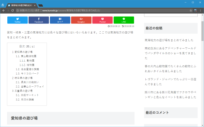Image resolution: width=204 pixels, height=127 pixels.
Task: Jump to 岐阜県の遊び場 in contents
Action: point(22,78)
